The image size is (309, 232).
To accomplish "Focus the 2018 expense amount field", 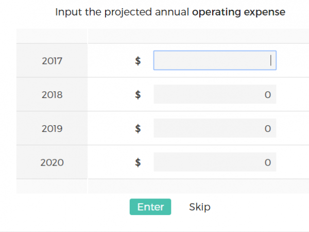I will tap(215, 94).
